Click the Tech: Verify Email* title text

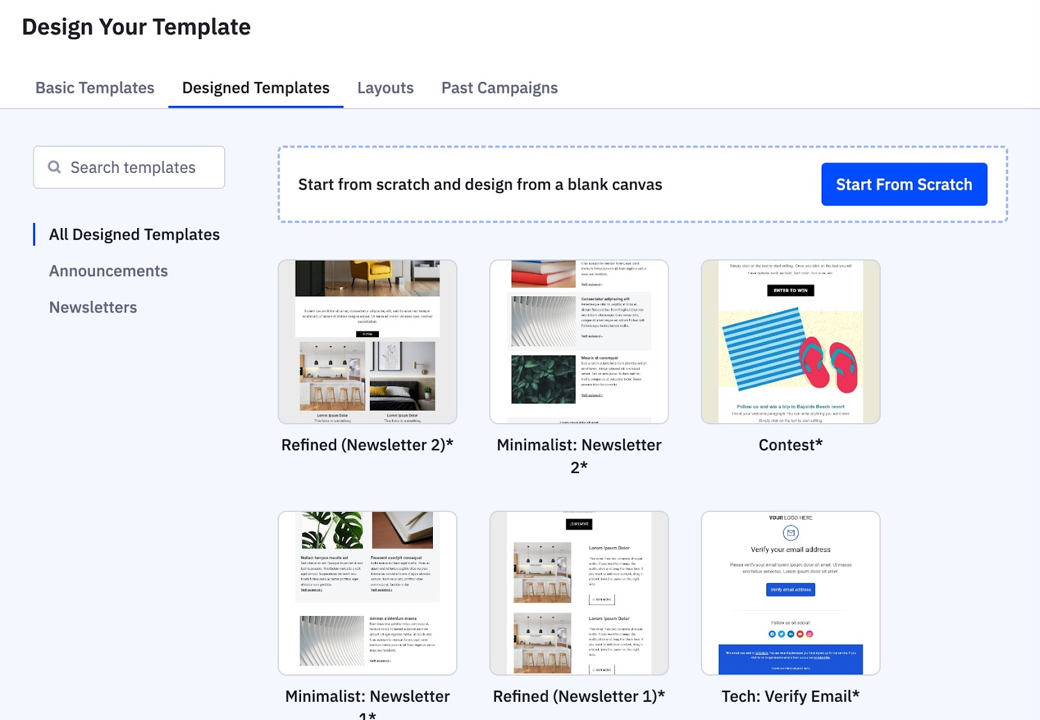789,695
